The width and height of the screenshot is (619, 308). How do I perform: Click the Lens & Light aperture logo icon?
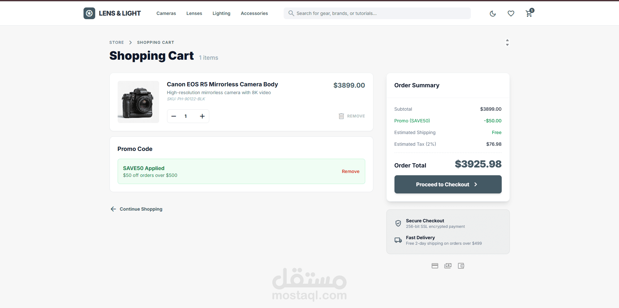[89, 13]
